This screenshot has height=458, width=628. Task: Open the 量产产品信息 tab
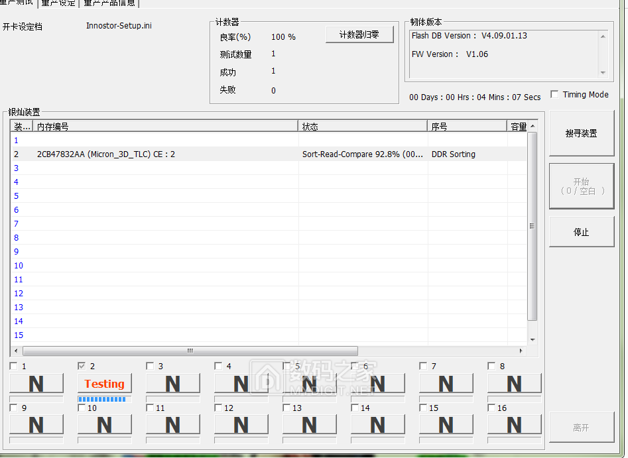click(109, 3)
